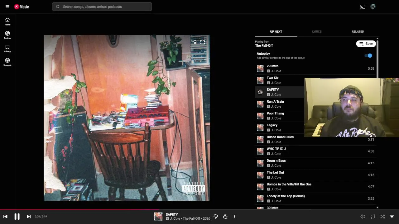Switch to LYRICS tab

coord(317,31)
